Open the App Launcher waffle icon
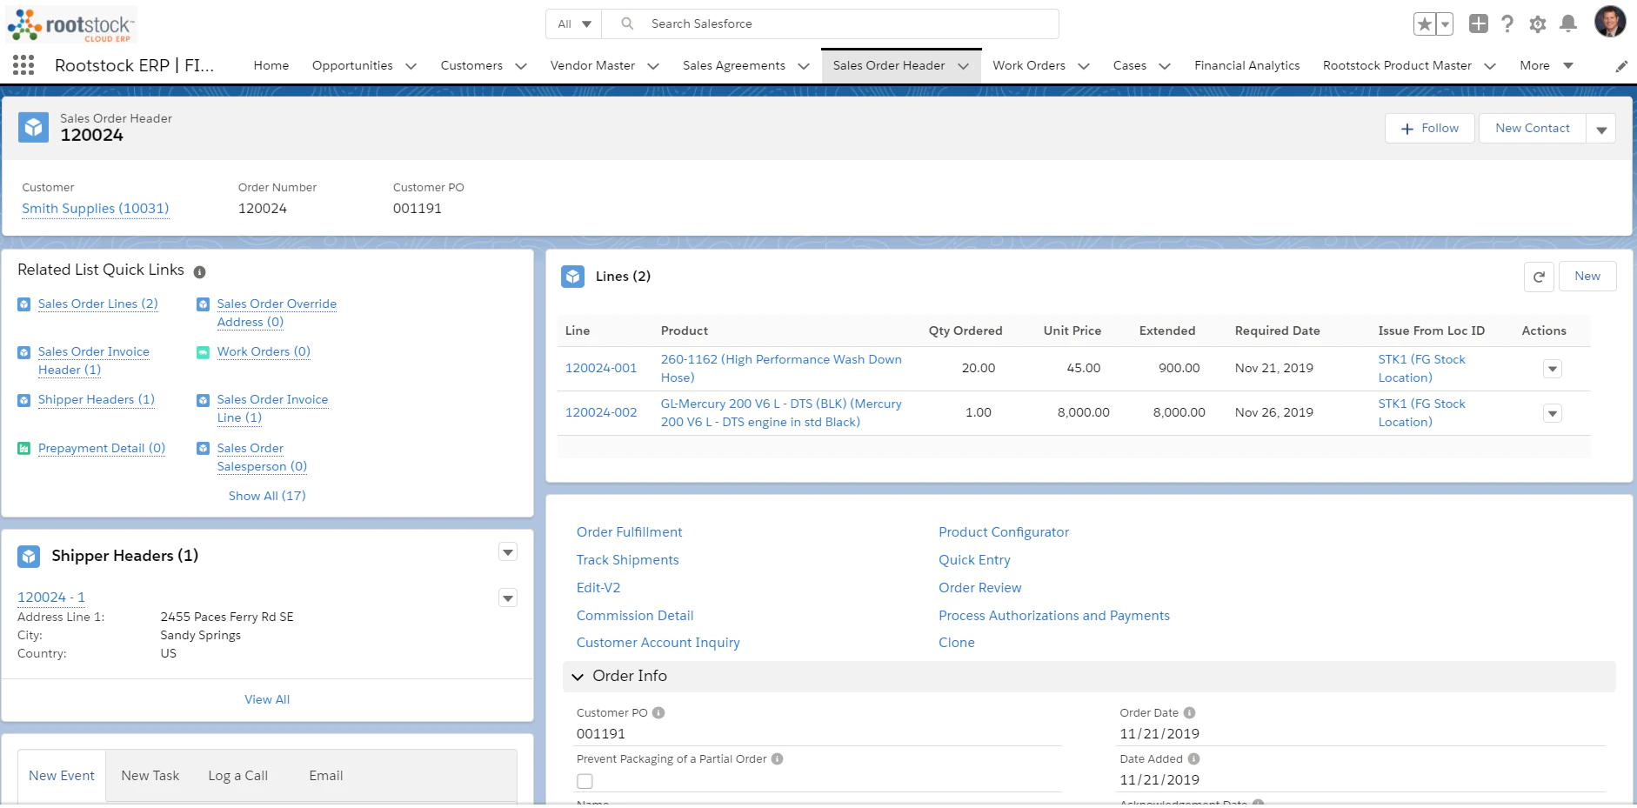Screen dimensions: 1637x808 point(23,64)
